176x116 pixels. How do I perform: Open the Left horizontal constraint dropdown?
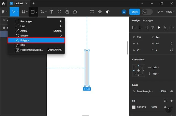coord(156,67)
